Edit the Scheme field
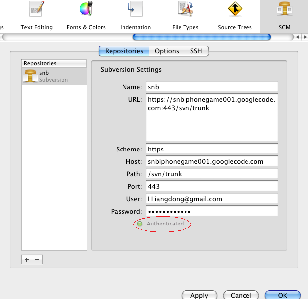The image size is (308, 300). (x=212, y=149)
